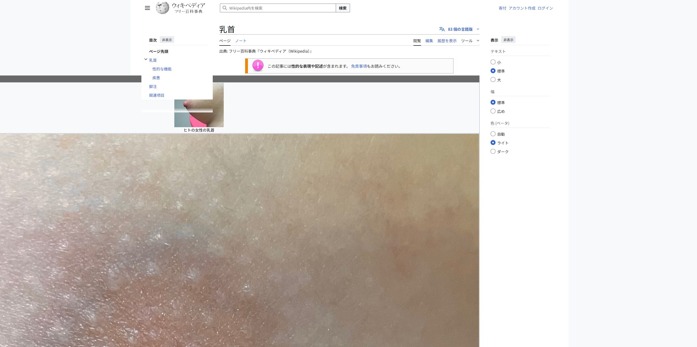Select 標準 width radio button
697x347 pixels.
493,103
